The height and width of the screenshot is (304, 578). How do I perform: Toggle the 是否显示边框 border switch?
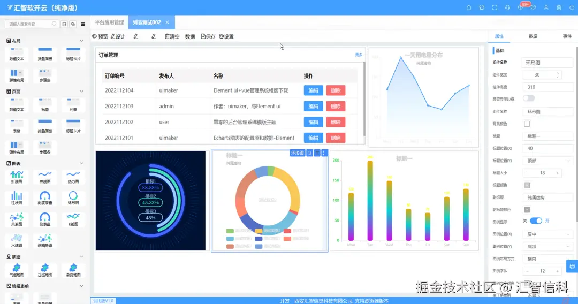(529, 98)
